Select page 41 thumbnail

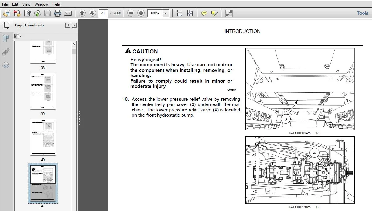click(x=43, y=183)
